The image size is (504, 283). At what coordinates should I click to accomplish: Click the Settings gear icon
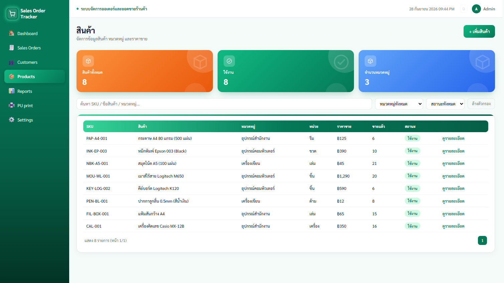tap(12, 120)
